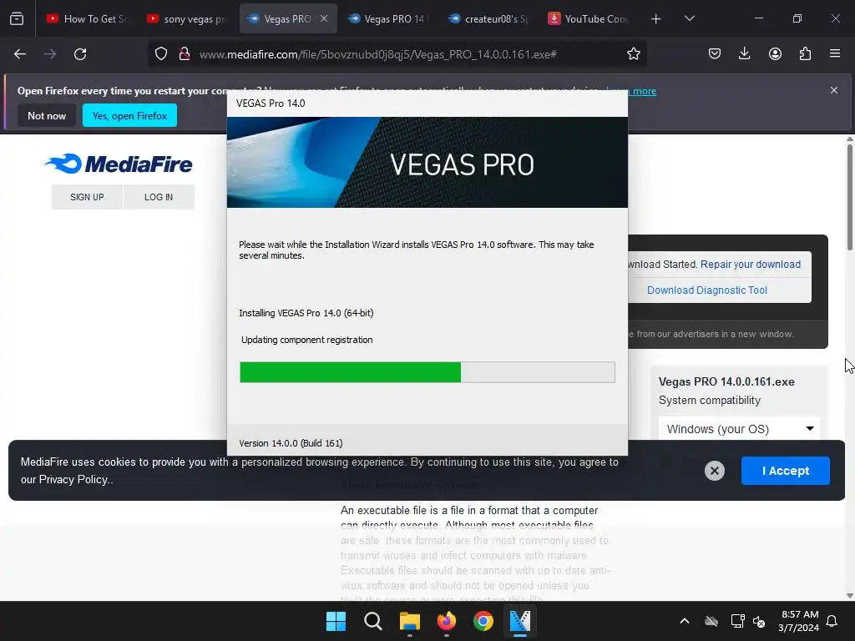Image resolution: width=855 pixels, height=641 pixels.
Task: Open Firefox from the taskbar
Action: click(447, 621)
